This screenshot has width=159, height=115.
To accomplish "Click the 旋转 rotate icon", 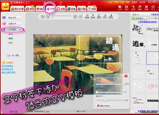I will pos(140,8).
